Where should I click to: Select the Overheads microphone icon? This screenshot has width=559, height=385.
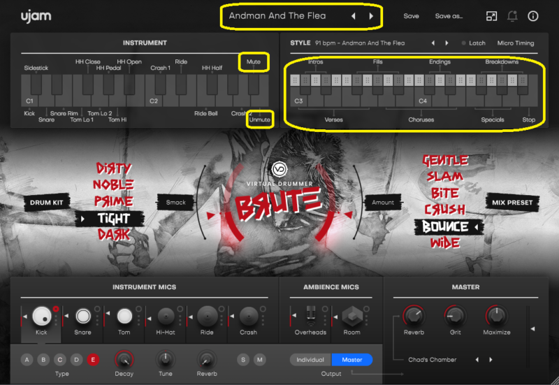(x=311, y=316)
